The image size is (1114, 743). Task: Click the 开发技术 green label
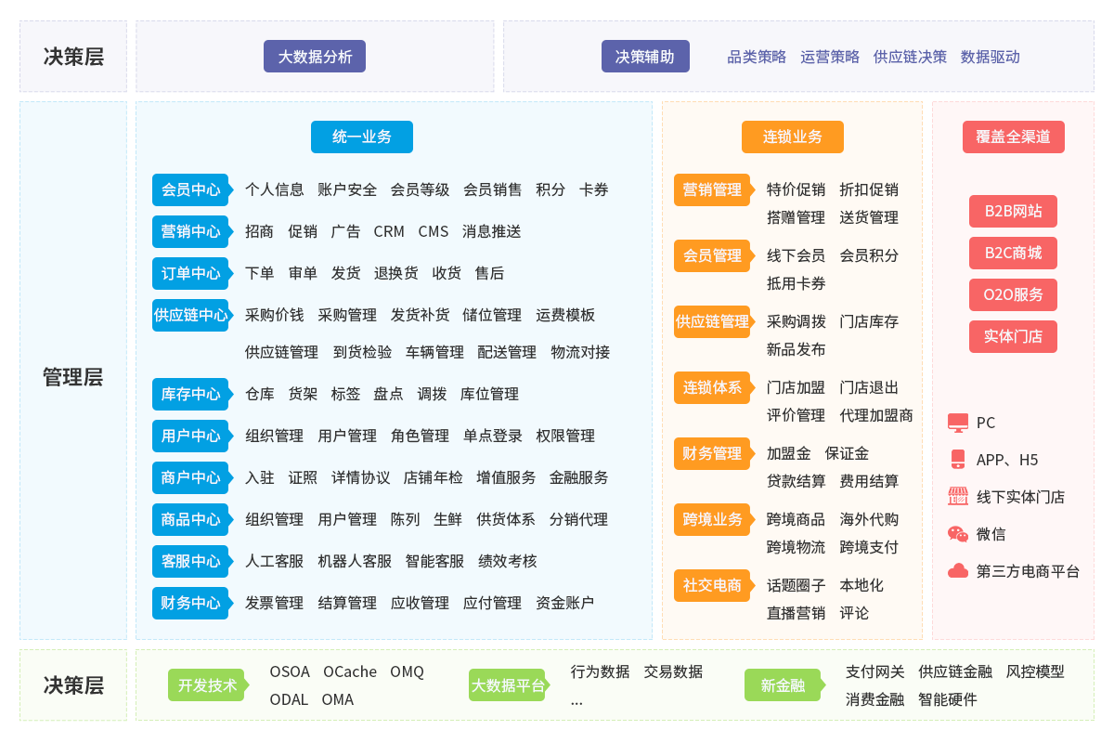point(207,685)
